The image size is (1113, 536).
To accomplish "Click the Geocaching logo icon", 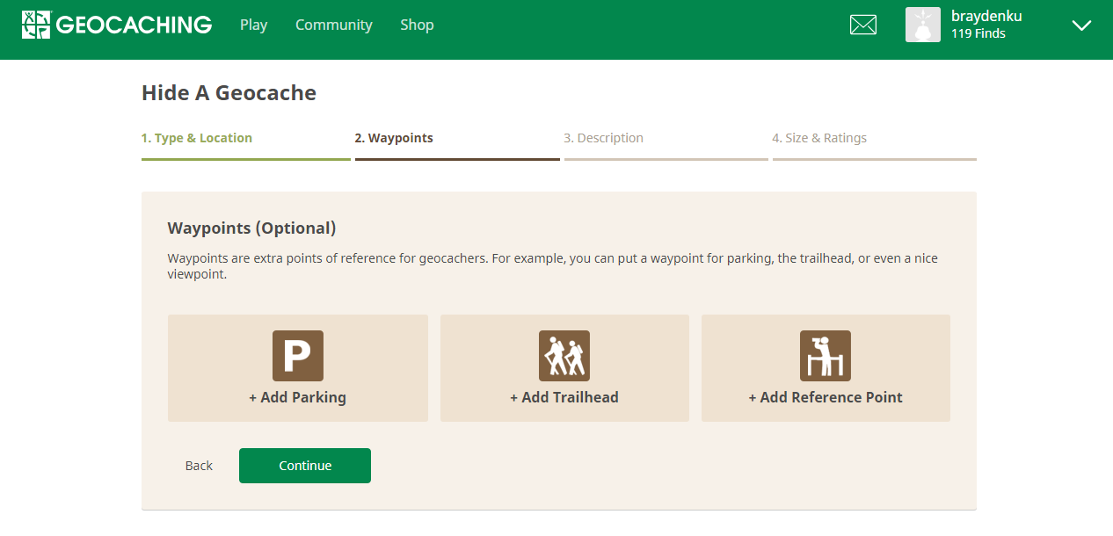I will pyautogui.click(x=36, y=25).
